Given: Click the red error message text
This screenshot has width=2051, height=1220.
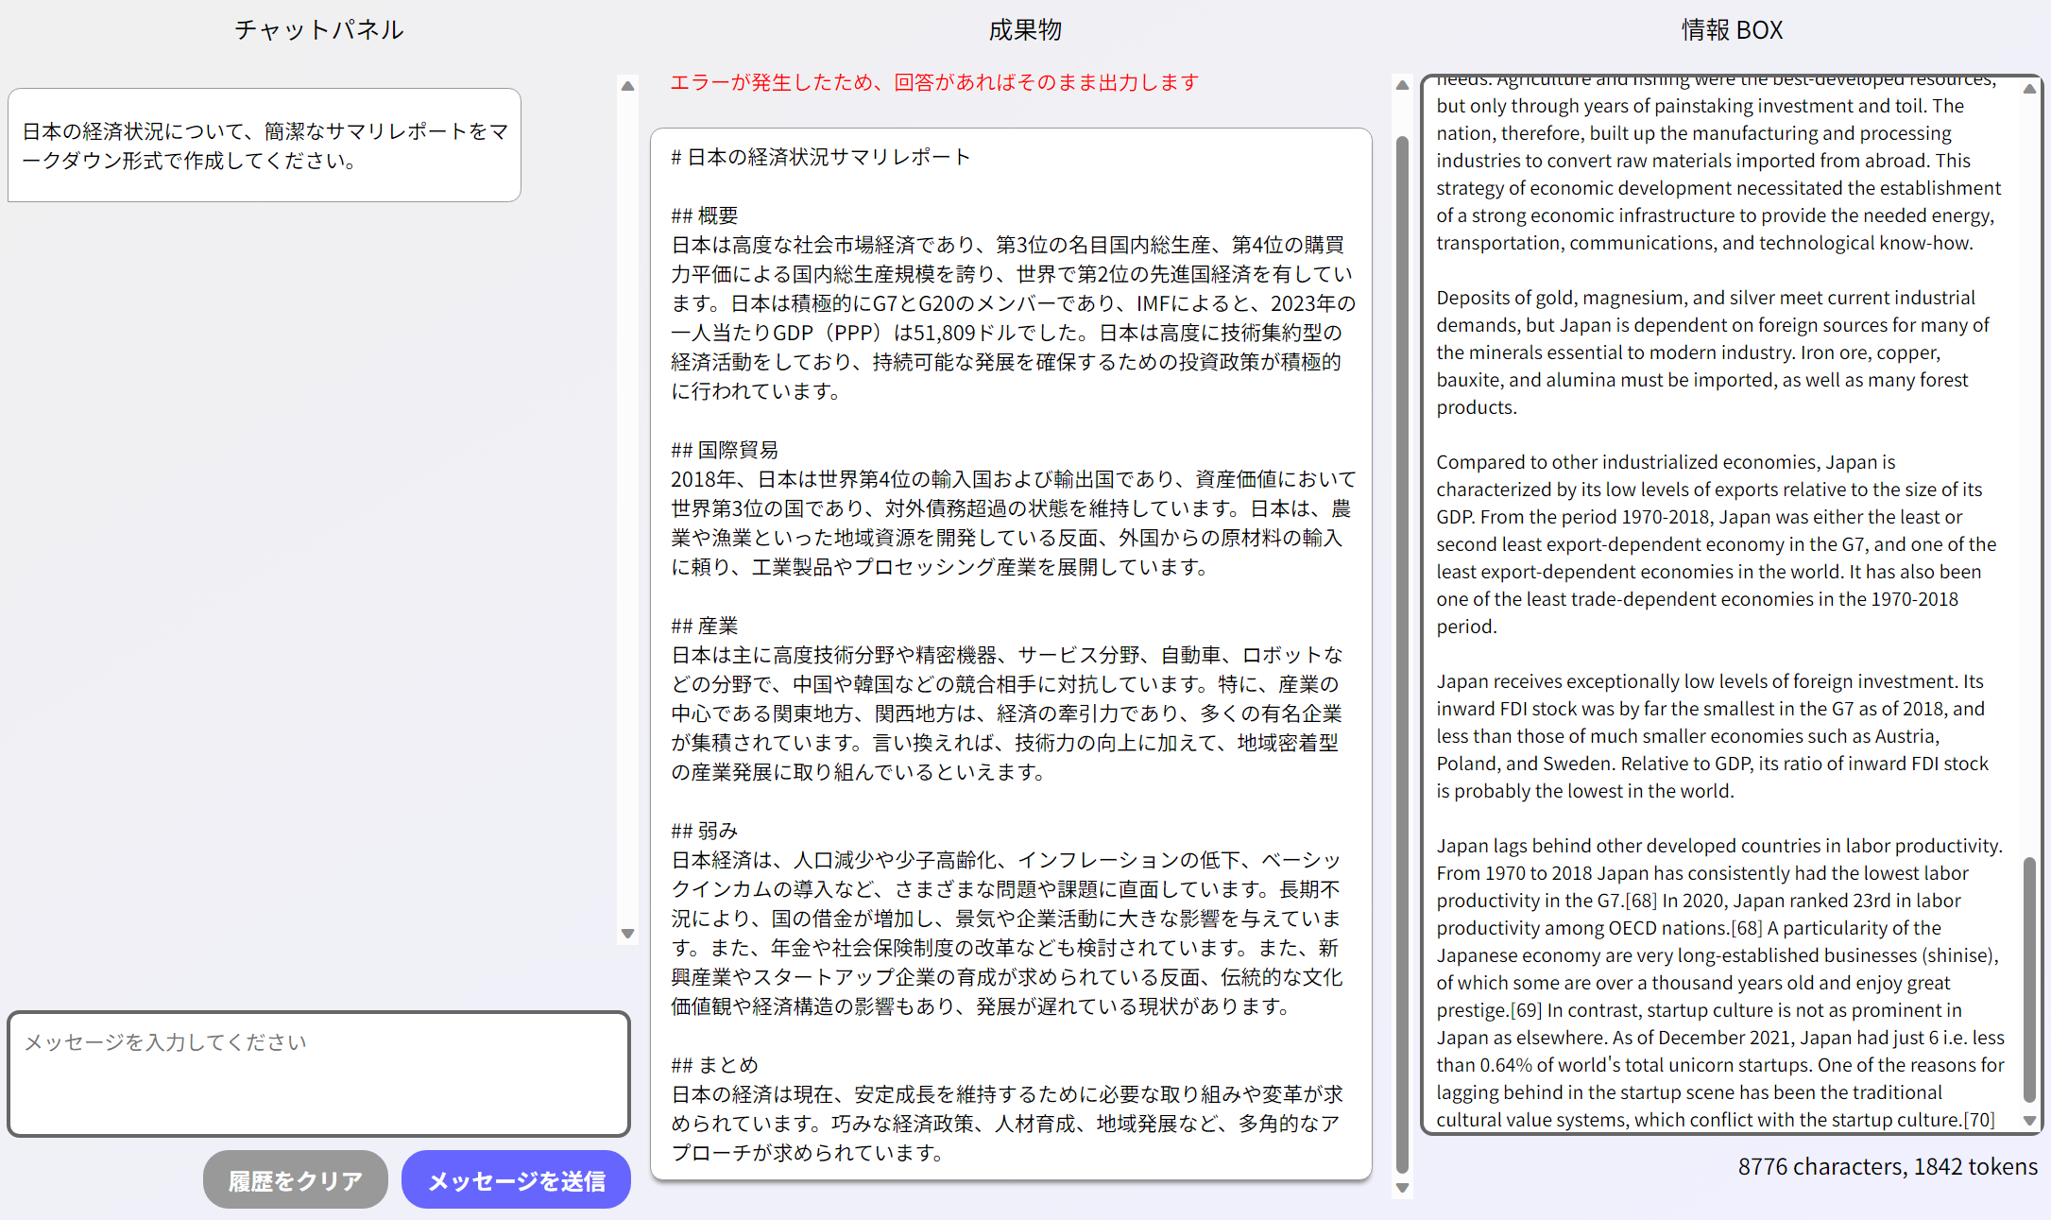Looking at the screenshot, I should (933, 82).
